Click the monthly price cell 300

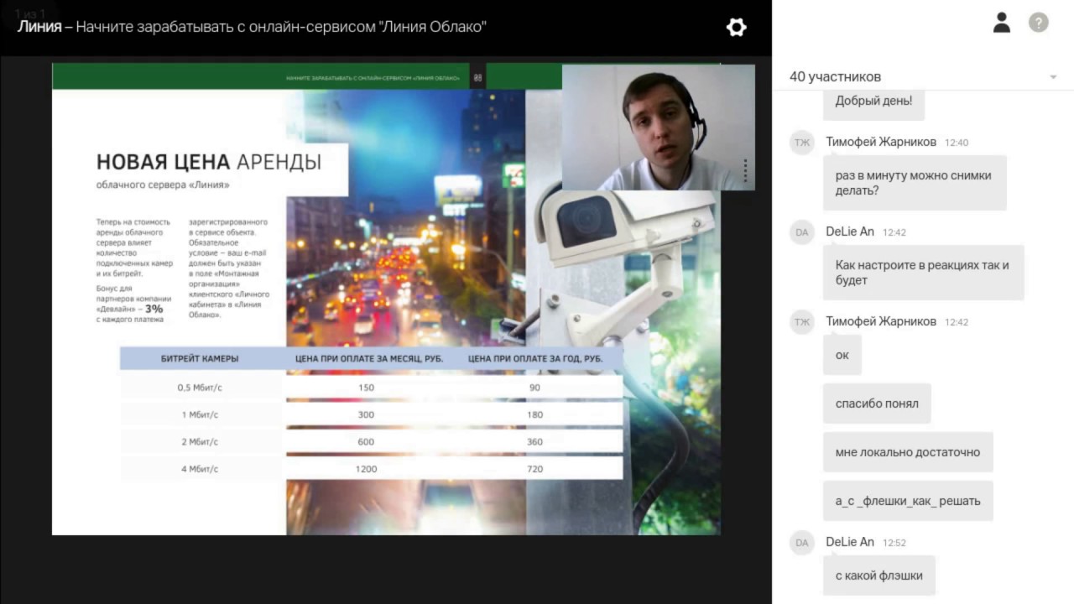(x=367, y=414)
